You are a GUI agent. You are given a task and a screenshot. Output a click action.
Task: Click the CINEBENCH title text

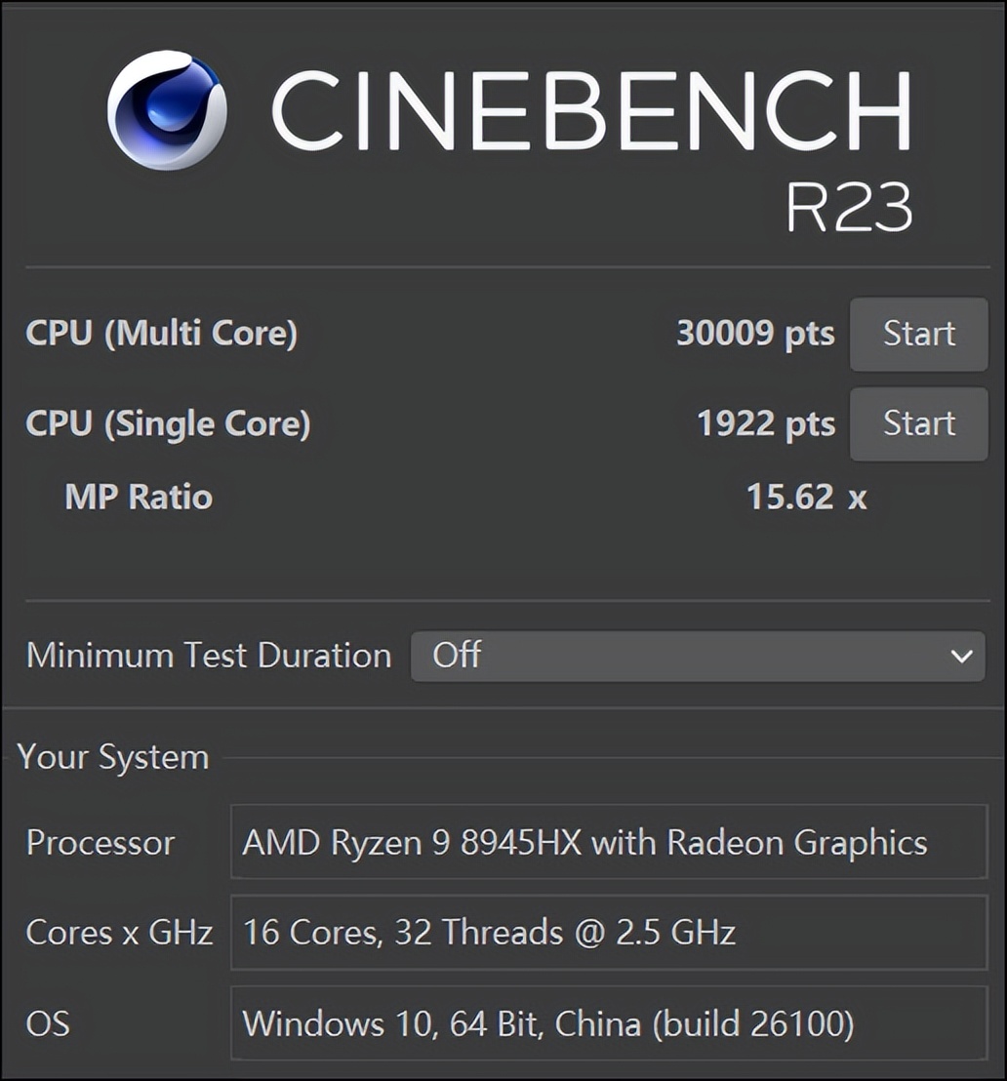[x=591, y=110]
